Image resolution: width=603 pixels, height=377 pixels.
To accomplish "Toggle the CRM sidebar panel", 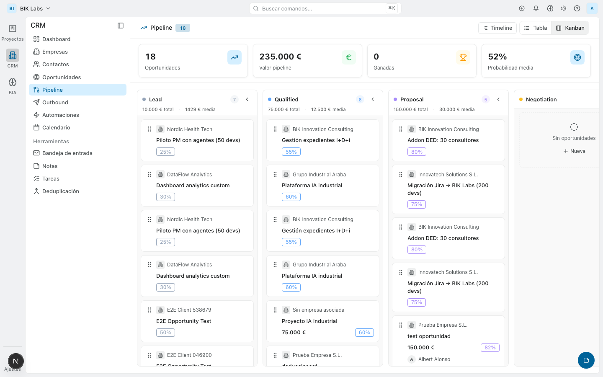I will pyautogui.click(x=121, y=26).
